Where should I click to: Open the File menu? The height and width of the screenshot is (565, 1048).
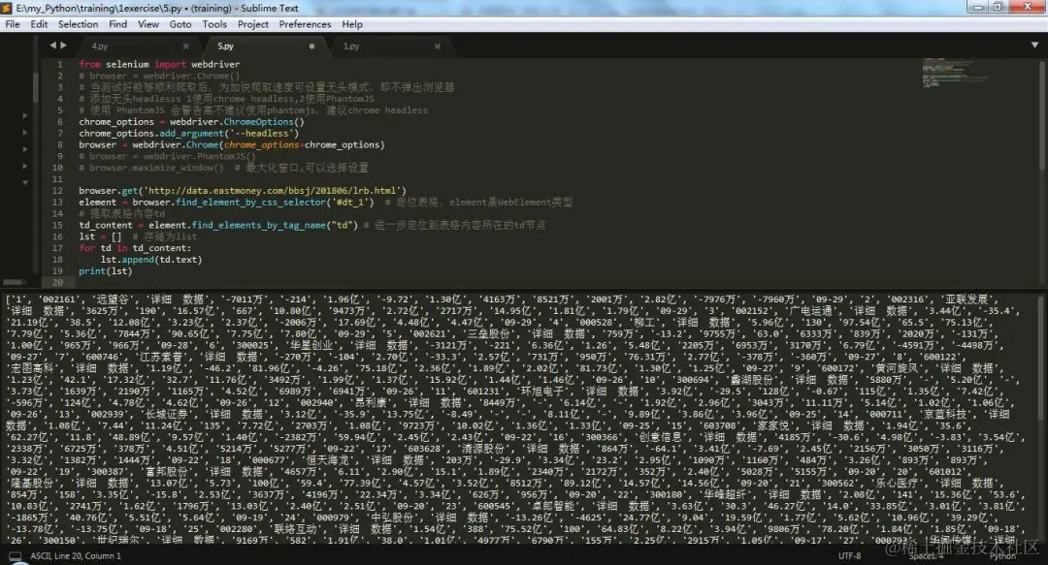[12, 24]
